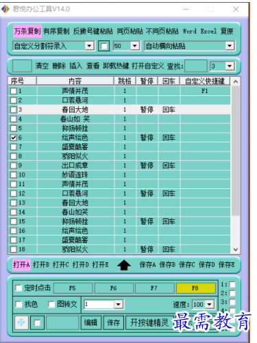Viewport: 257px width, 343px height.
Task: Click the 内容 column header
Action: point(75,81)
